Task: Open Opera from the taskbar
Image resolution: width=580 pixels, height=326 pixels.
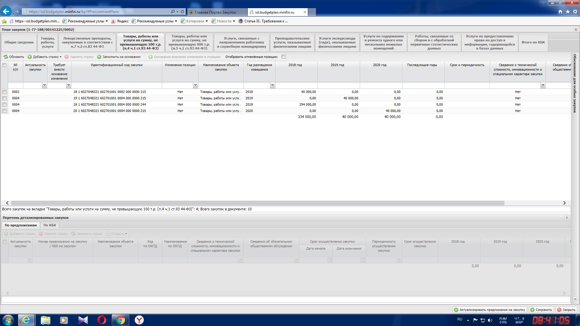Action: [x=101, y=320]
